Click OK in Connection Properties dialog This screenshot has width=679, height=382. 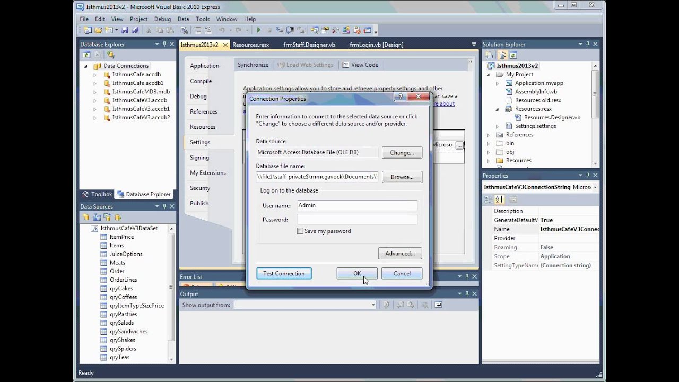click(x=357, y=273)
